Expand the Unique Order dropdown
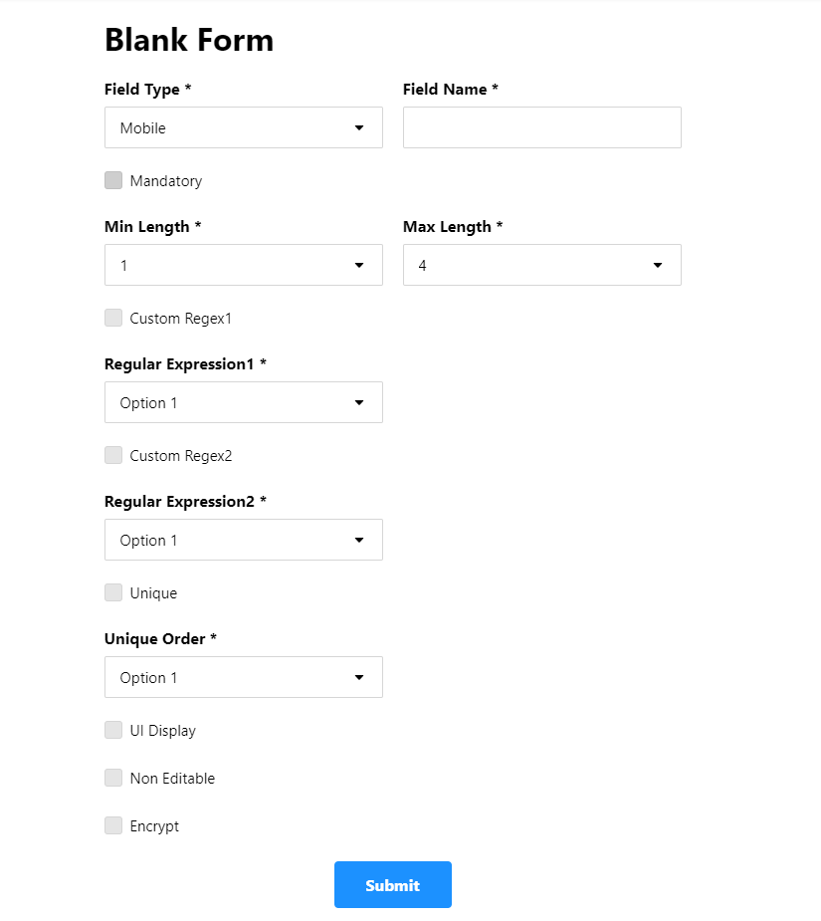The height and width of the screenshot is (921, 821). click(x=243, y=677)
